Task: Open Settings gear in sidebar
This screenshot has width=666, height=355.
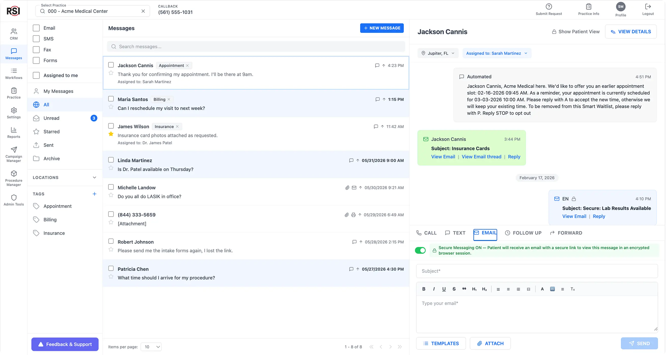Action: (x=14, y=113)
